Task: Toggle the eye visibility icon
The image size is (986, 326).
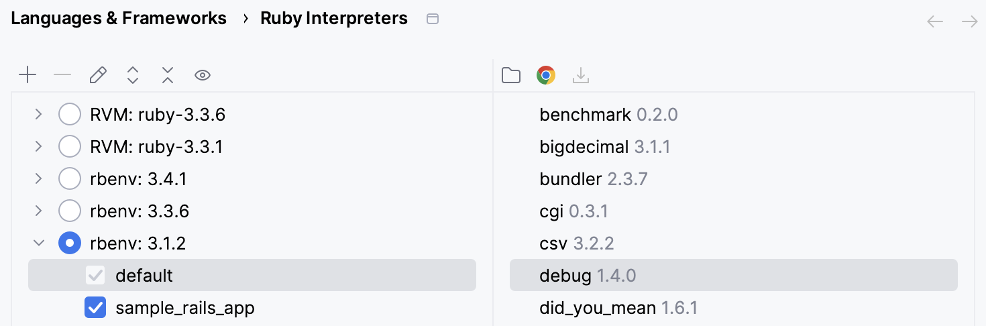Action: 203,75
